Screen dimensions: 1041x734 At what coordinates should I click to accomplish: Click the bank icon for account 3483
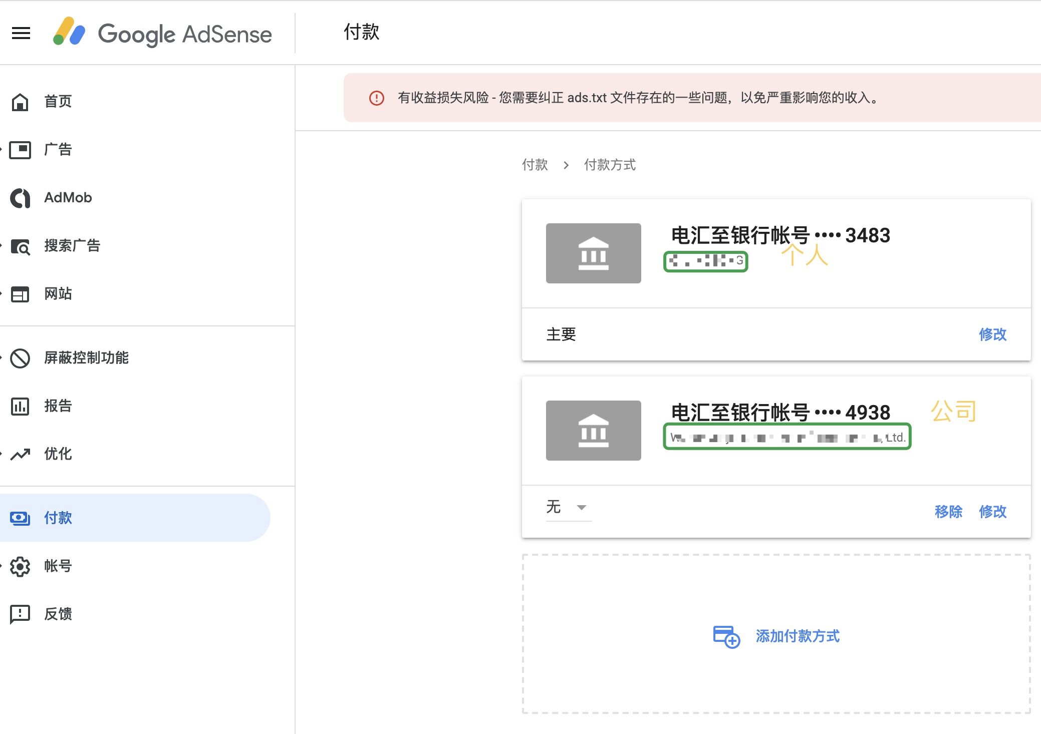pyautogui.click(x=594, y=253)
